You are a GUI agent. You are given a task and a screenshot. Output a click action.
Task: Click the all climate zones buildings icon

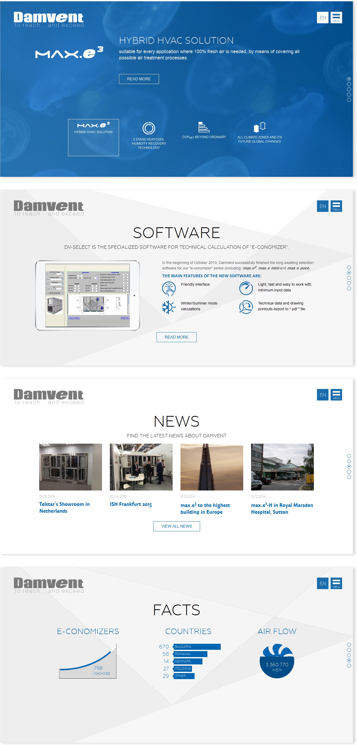click(259, 127)
